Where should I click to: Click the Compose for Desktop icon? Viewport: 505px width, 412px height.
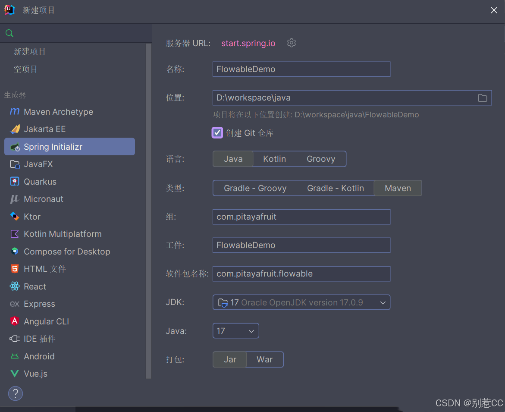(15, 251)
